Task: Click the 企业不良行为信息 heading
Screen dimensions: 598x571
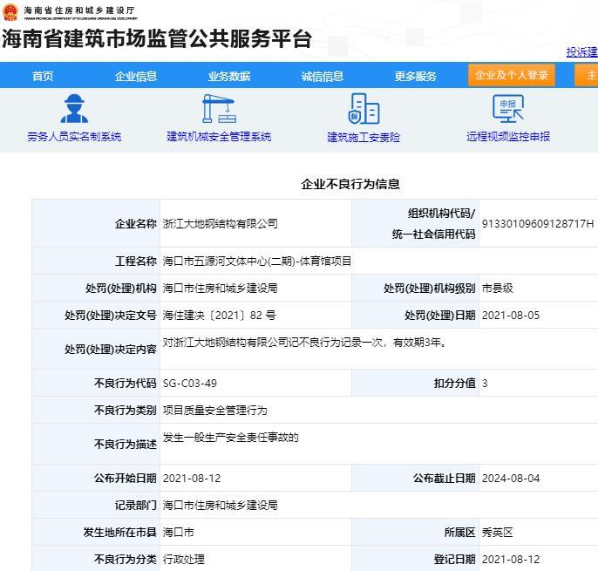Action: click(x=350, y=184)
